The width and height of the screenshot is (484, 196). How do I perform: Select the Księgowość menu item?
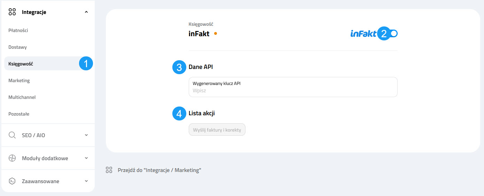[x=21, y=64]
